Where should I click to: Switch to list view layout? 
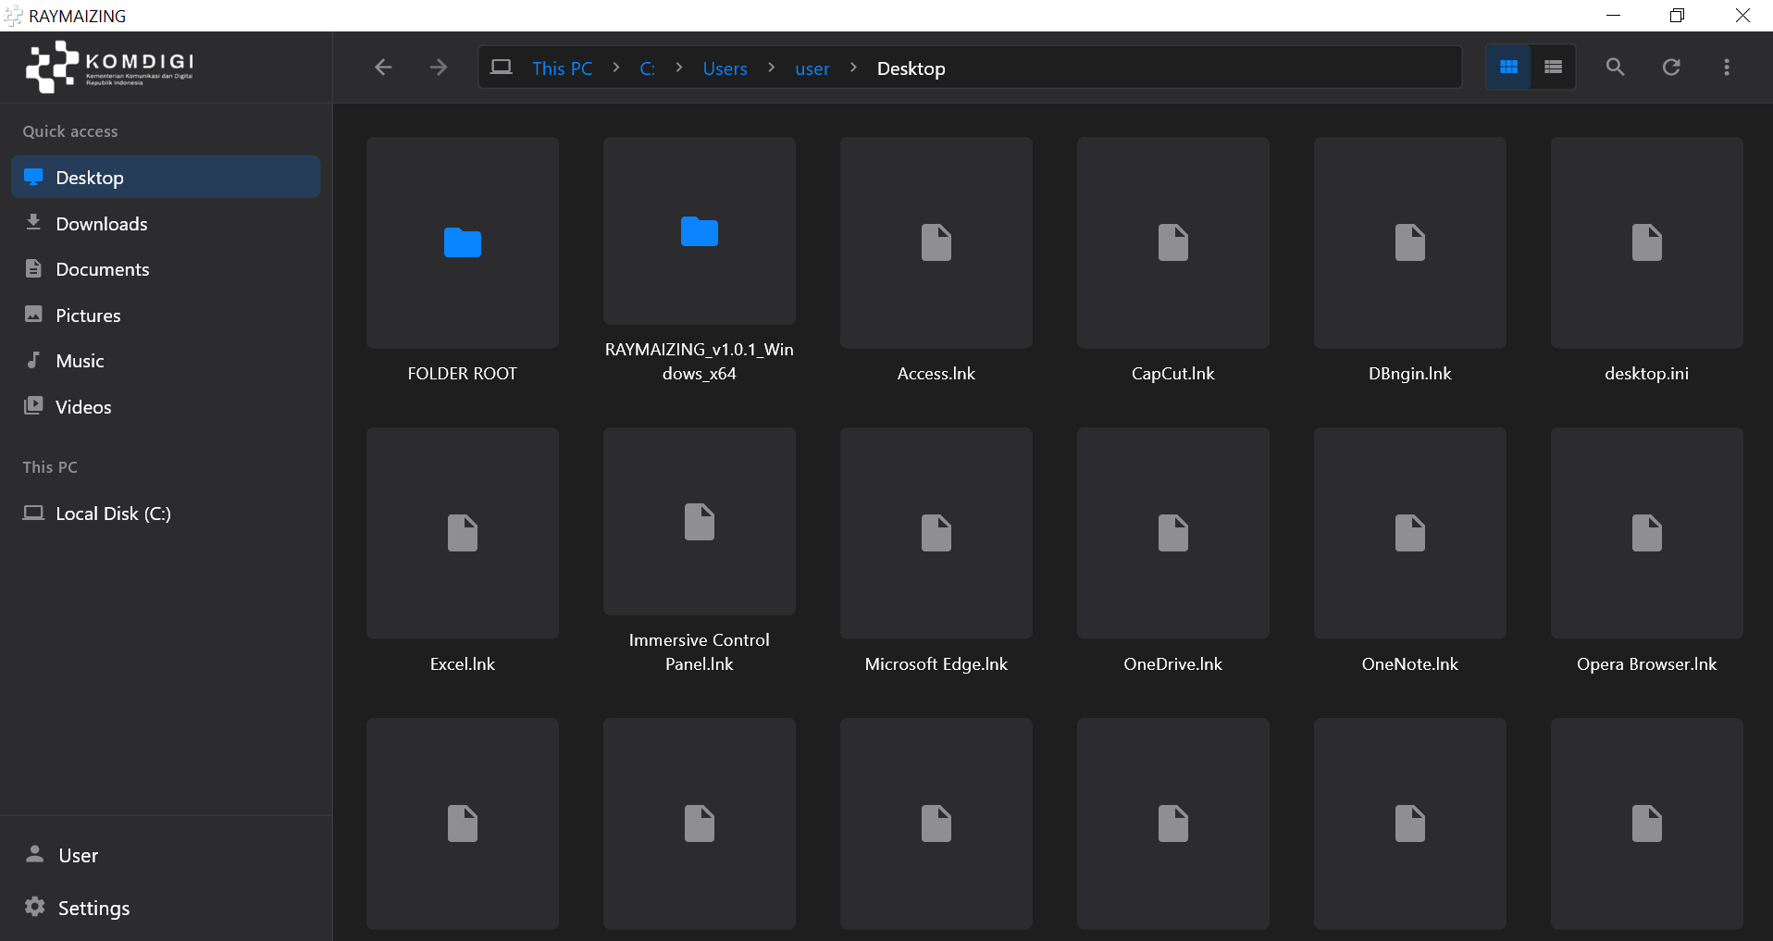tap(1553, 68)
